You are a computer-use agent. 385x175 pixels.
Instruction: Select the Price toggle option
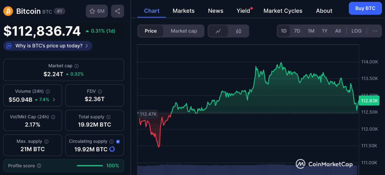point(150,31)
